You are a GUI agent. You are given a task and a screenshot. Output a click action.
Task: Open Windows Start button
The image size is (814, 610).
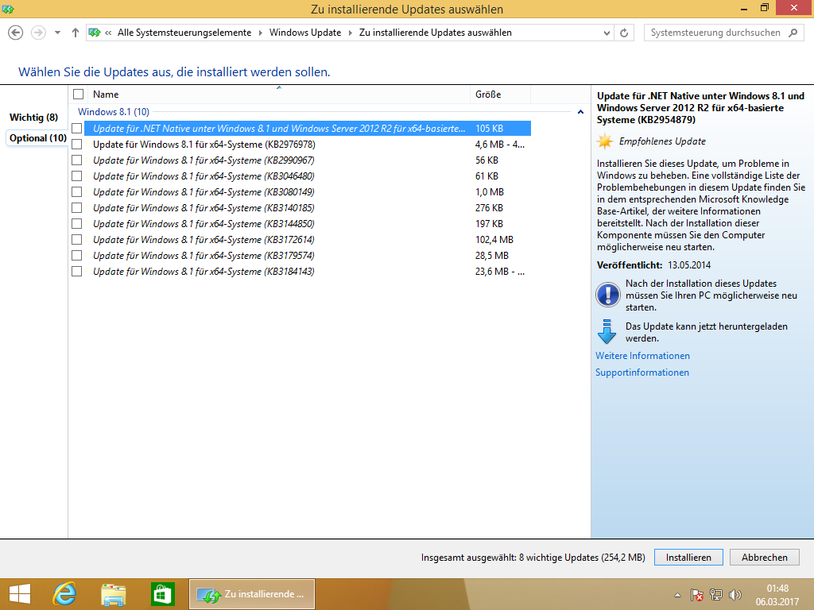(x=20, y=594)
